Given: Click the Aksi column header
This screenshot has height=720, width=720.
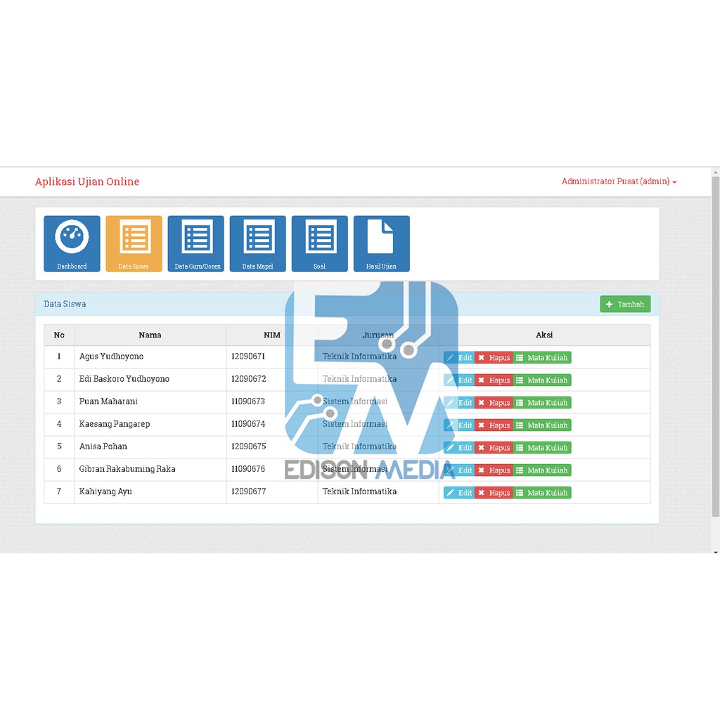Looking at the screenshot, I should coord(544,335).
